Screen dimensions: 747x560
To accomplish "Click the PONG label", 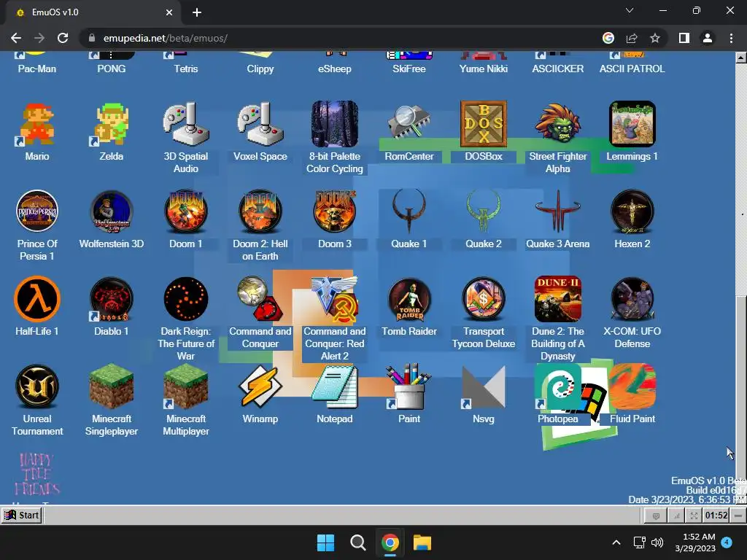I will [112, 69].
